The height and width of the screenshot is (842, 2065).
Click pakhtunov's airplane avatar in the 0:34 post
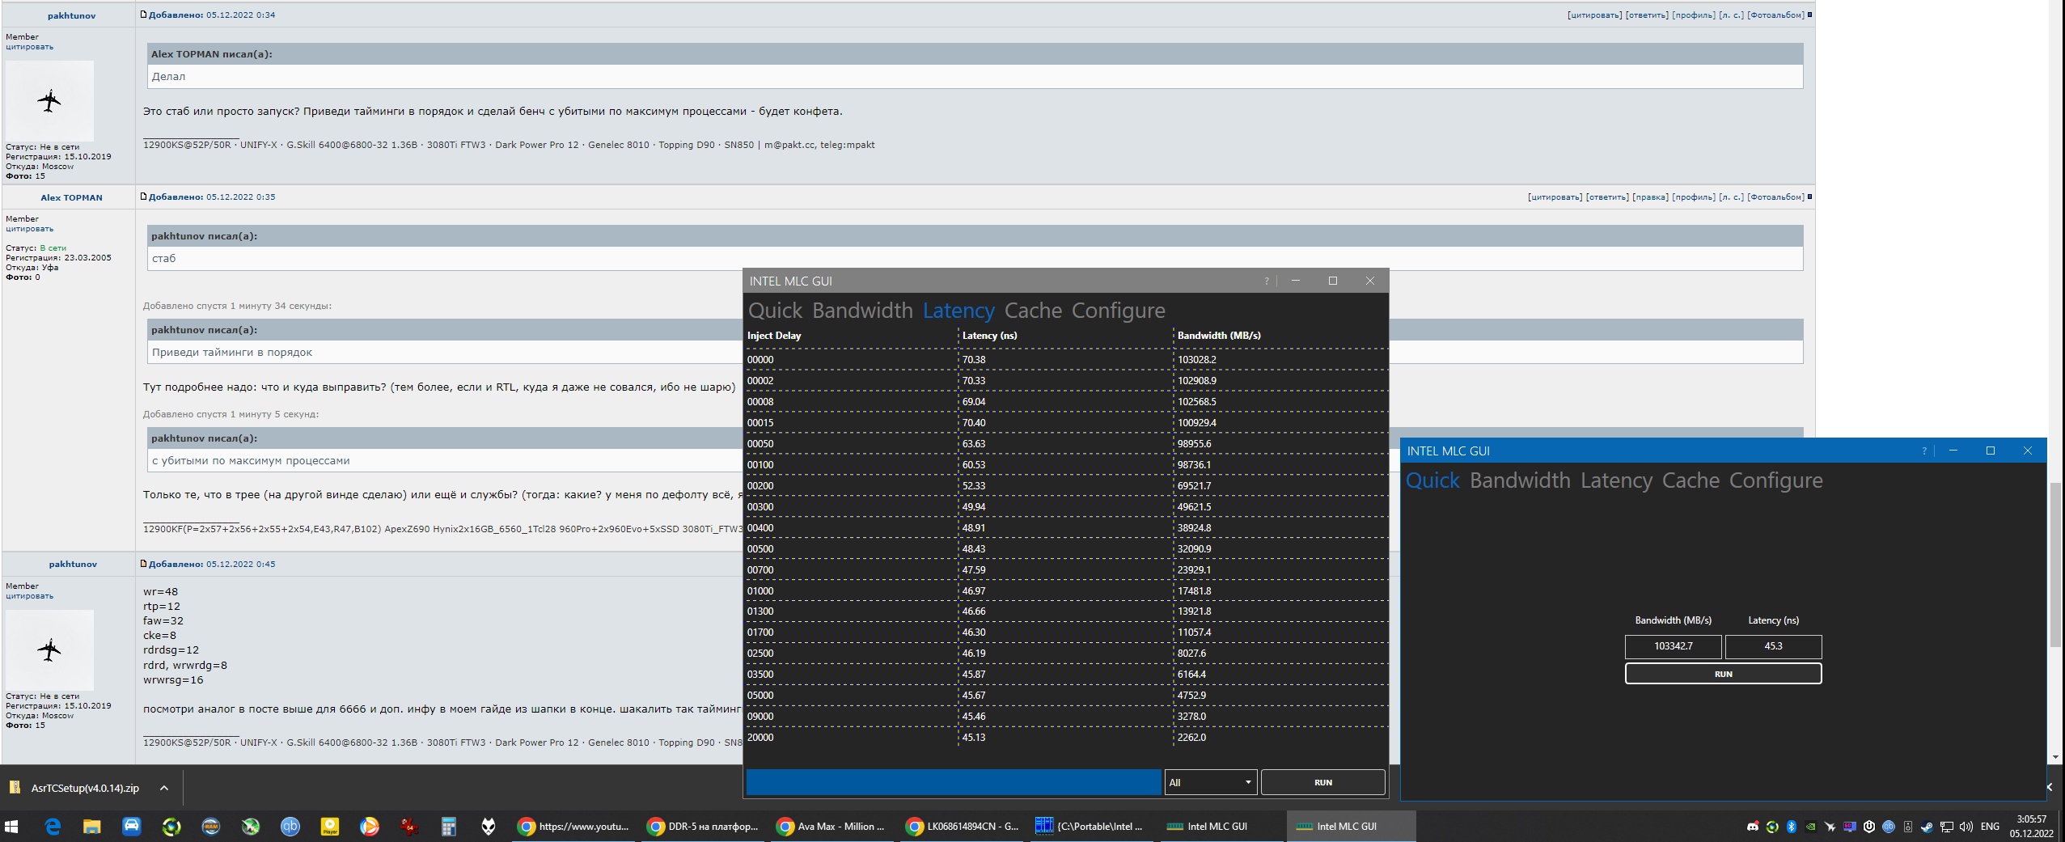[49, 101]
